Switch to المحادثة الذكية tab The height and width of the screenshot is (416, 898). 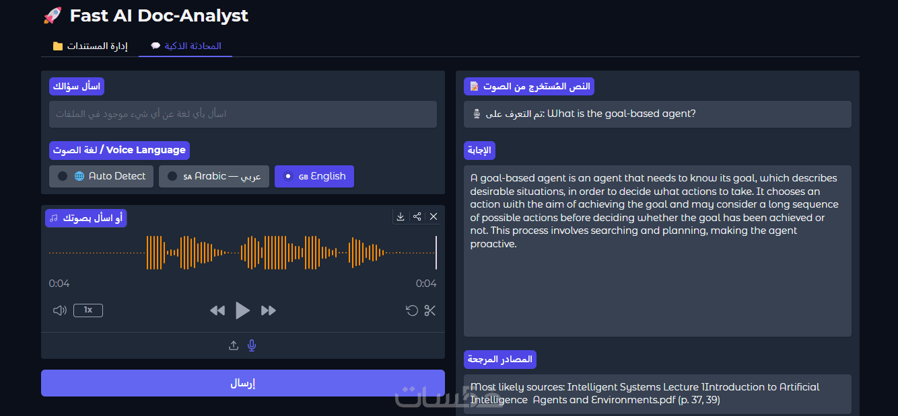pyautogui.click(x=186, y=46)
